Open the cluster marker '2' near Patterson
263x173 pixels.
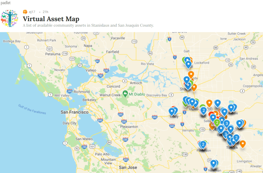point(203,145)
